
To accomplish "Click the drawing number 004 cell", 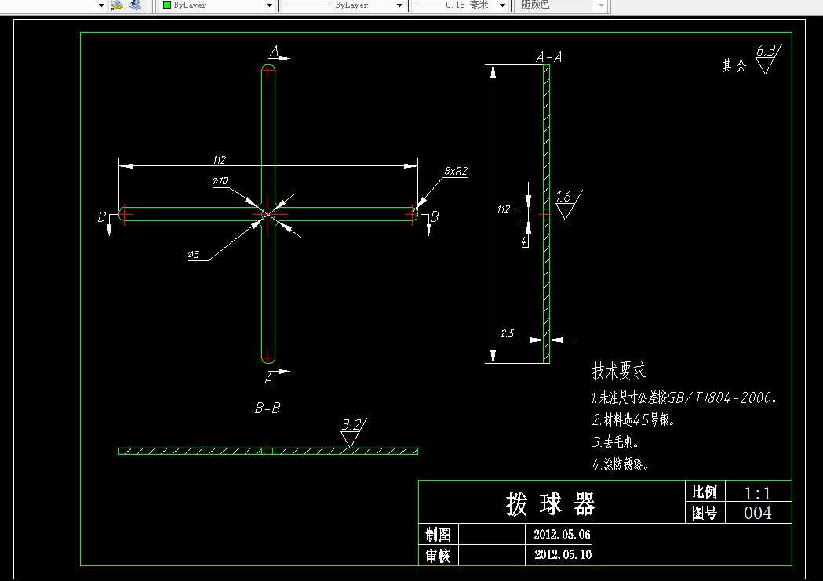I will pos(758,513).
